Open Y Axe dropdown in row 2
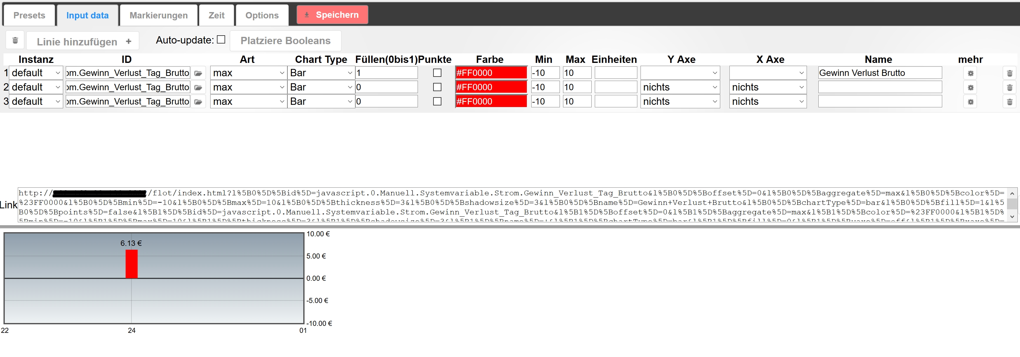The height and width of the screenshot is (357, 1020). [680, 87]
